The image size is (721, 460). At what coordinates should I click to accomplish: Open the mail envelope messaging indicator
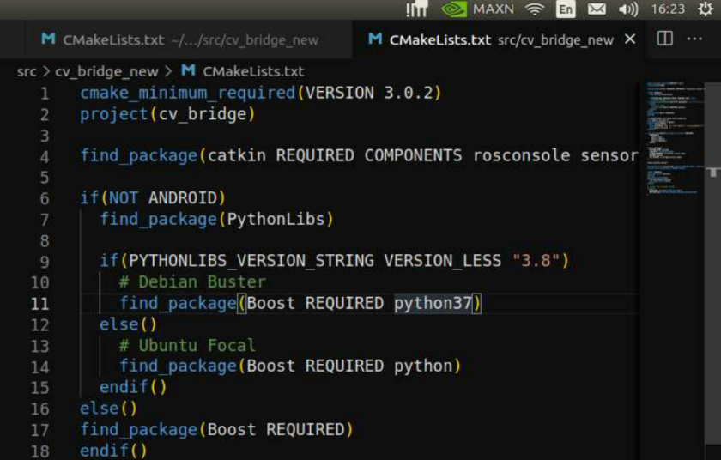click(597, 9)
